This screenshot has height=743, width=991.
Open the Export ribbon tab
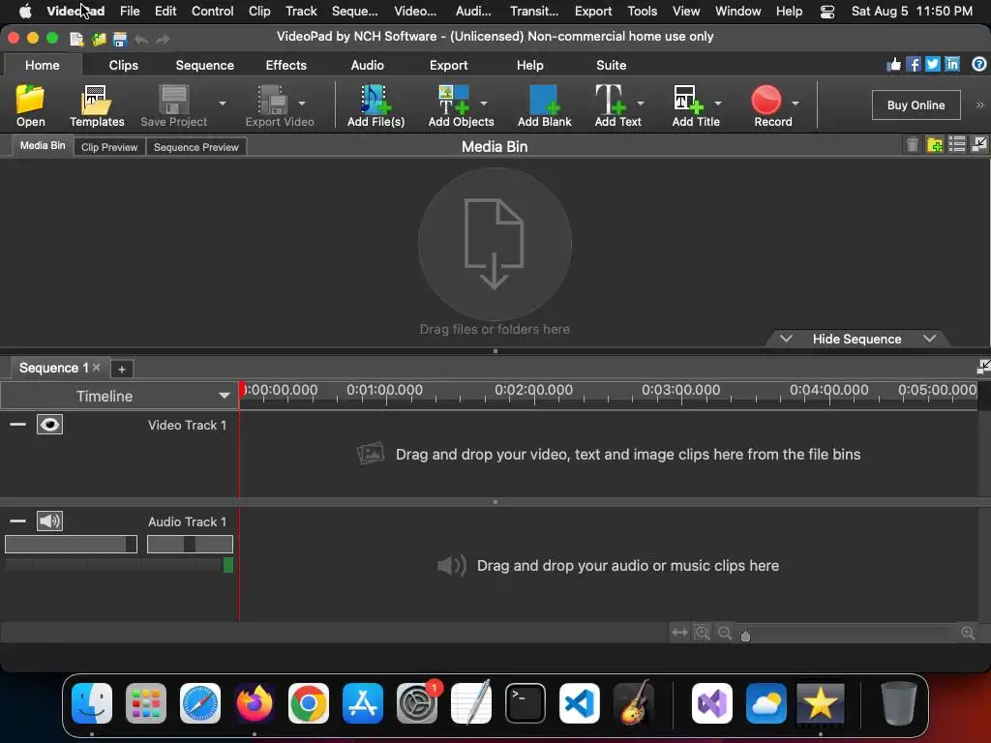[449, 65]
